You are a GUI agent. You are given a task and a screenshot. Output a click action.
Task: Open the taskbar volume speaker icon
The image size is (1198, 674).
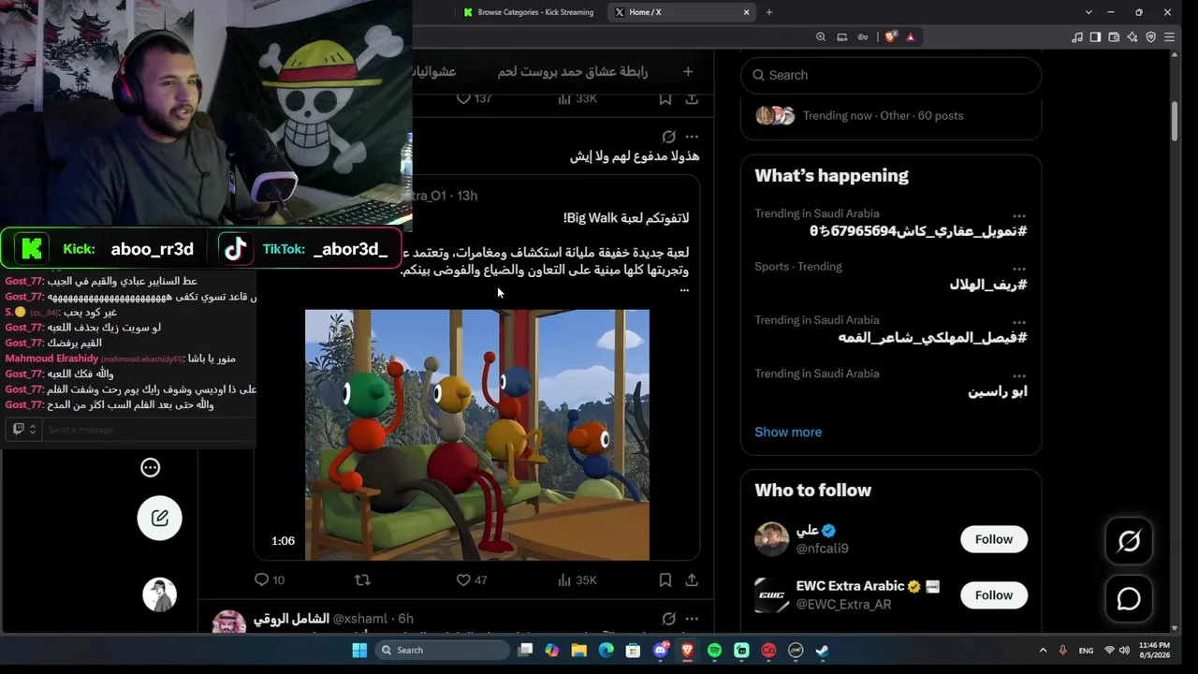click(1124, 651)
